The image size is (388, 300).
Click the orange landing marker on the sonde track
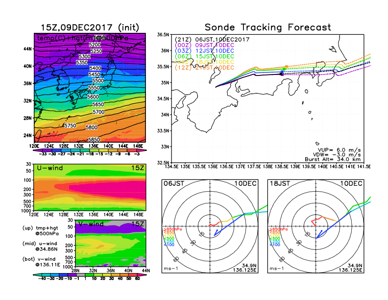(286, 67)
